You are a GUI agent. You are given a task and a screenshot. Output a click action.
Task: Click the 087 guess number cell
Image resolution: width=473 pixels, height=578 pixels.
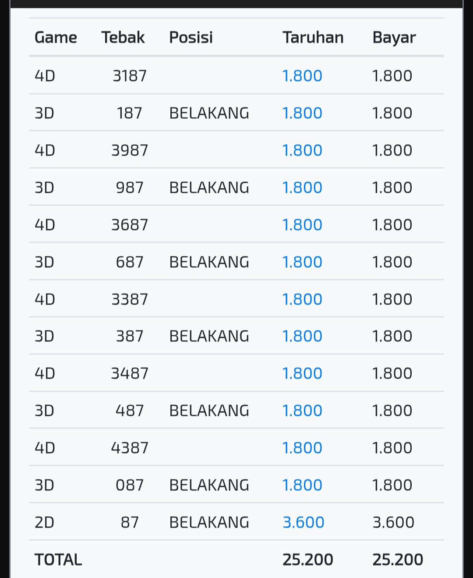[130, 485]
